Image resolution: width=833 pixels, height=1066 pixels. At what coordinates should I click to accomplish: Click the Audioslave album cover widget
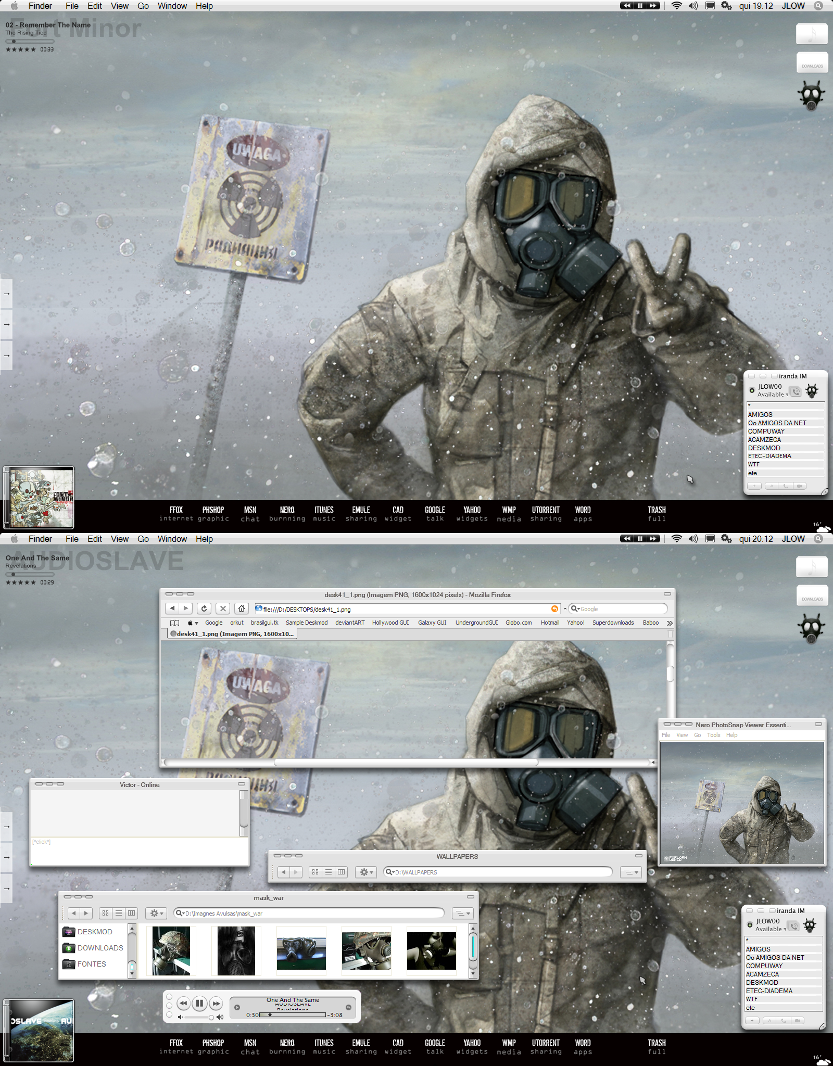tap(39, 1030)
